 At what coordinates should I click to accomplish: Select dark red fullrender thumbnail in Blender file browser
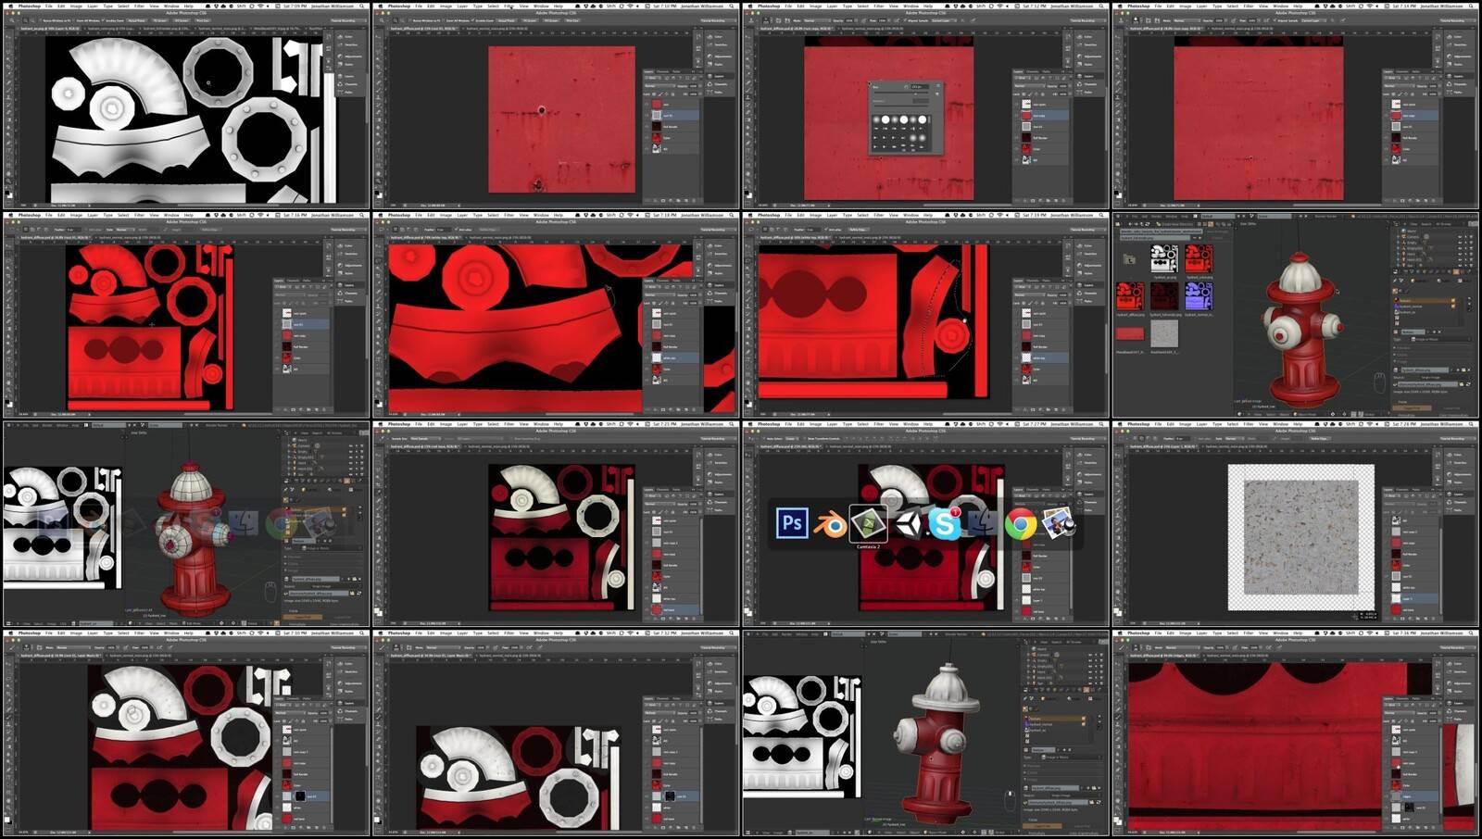pos(1164,296)
